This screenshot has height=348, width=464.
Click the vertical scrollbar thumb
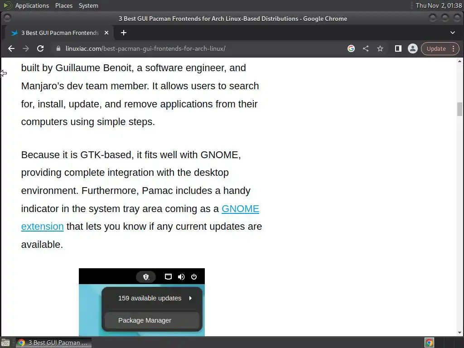[x=459, y=109]
